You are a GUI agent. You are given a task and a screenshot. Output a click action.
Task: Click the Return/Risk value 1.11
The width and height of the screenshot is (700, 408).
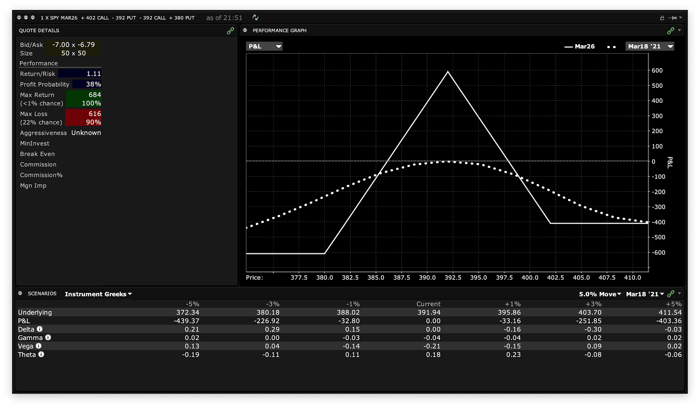[80, 74]
